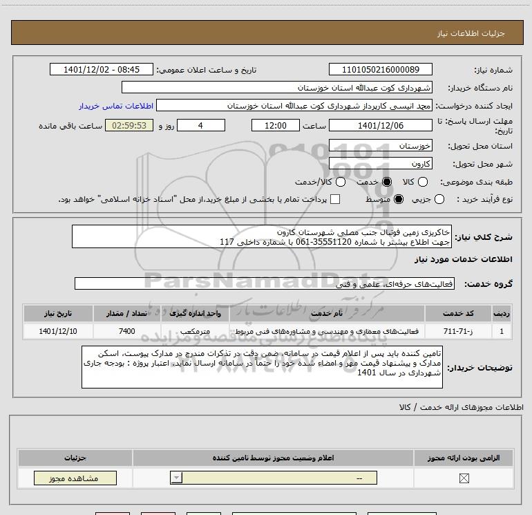Click the جزئیات اطلاعات نیاز page title
The height and width of the screenshot is (515, 532).
[471, 33]
